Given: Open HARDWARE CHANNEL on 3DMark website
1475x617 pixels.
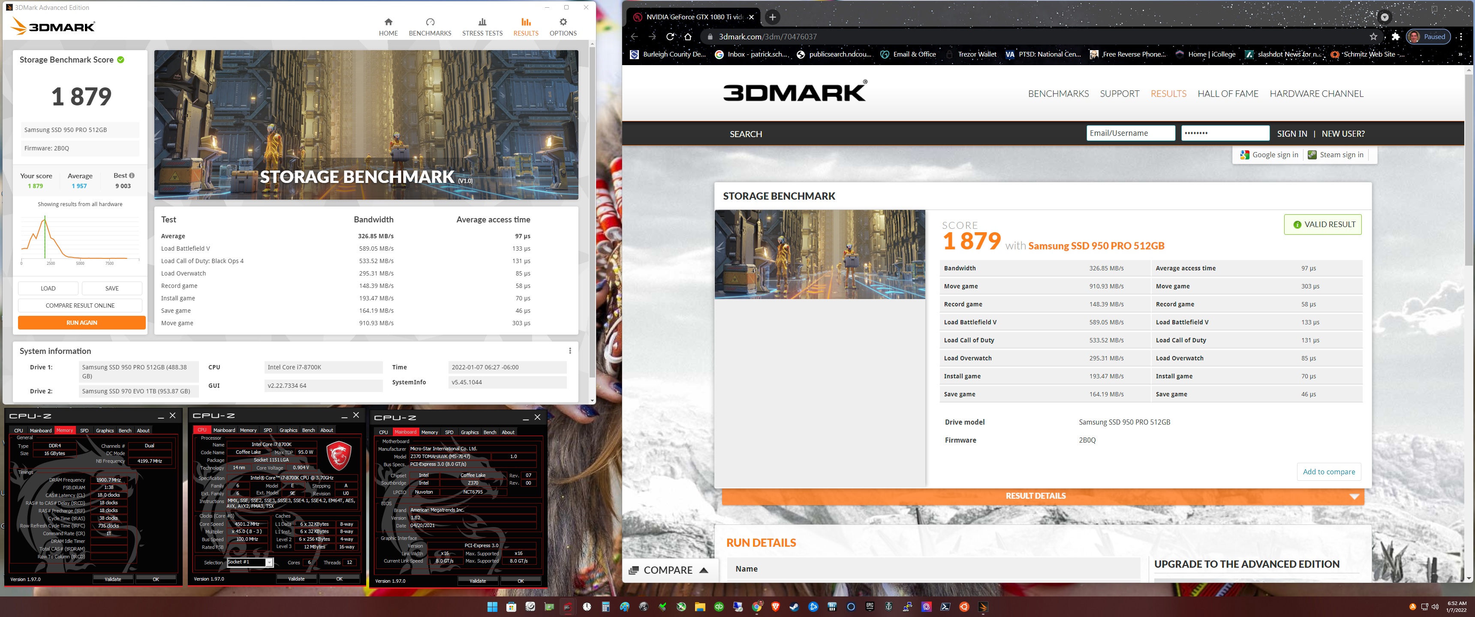Looking at the screenshot, I should coord(1316,94).
